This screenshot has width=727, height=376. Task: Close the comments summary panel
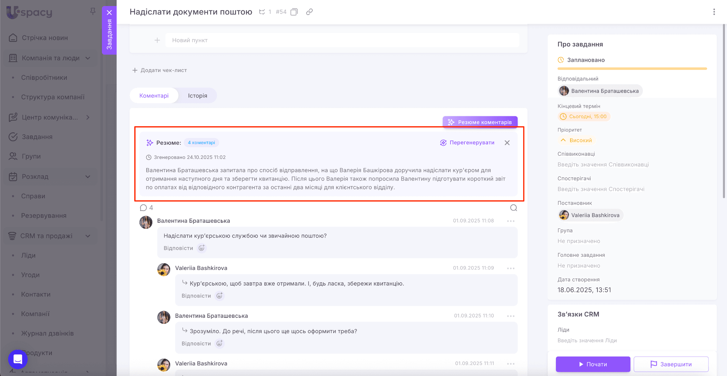coord(507,143)
